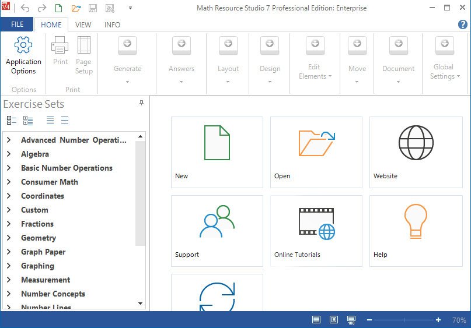Expand the Custom category

click(x=9, y=210)
